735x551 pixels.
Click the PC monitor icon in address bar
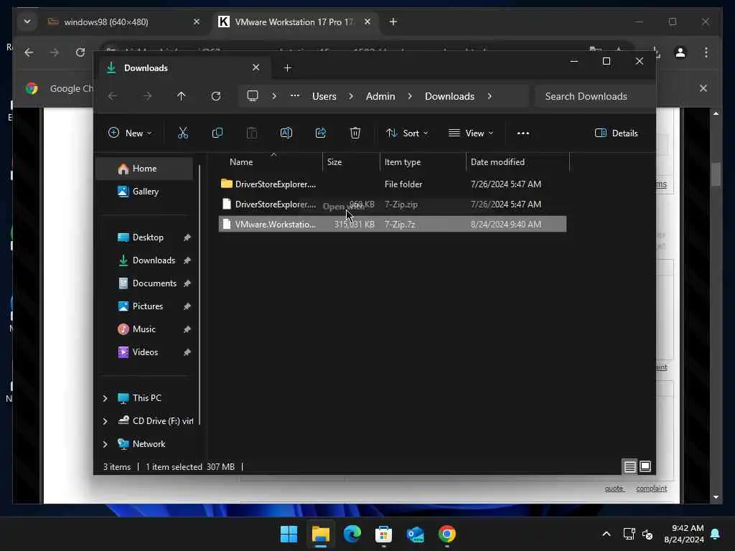point(253,96)
